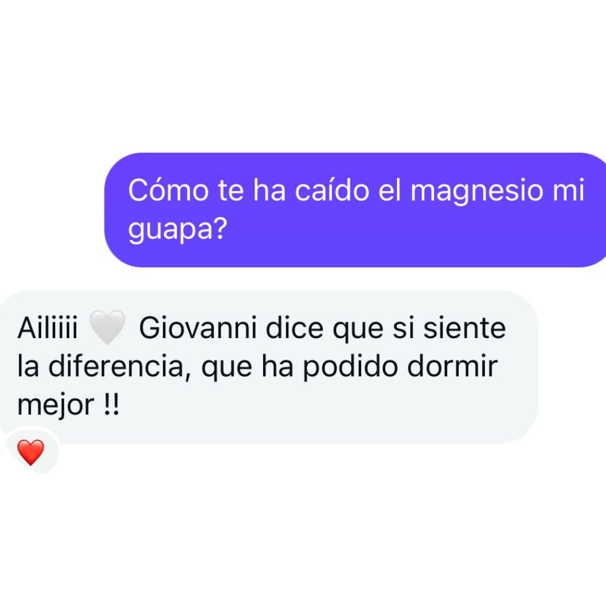Click the word "siente" in gray bubble

coord(464,328)
